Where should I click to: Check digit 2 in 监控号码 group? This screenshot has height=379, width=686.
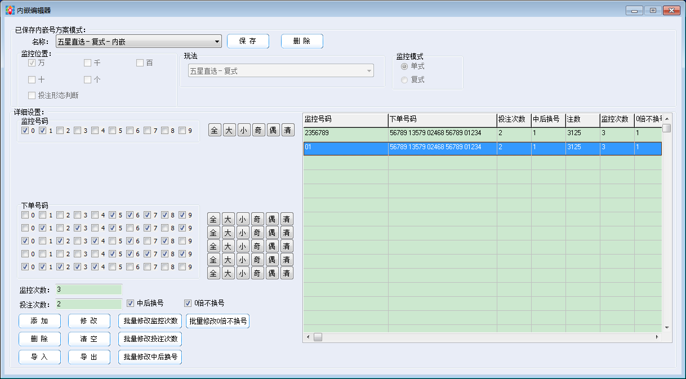click(x=60, y=131)
